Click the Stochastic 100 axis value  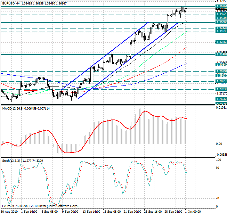218,160
